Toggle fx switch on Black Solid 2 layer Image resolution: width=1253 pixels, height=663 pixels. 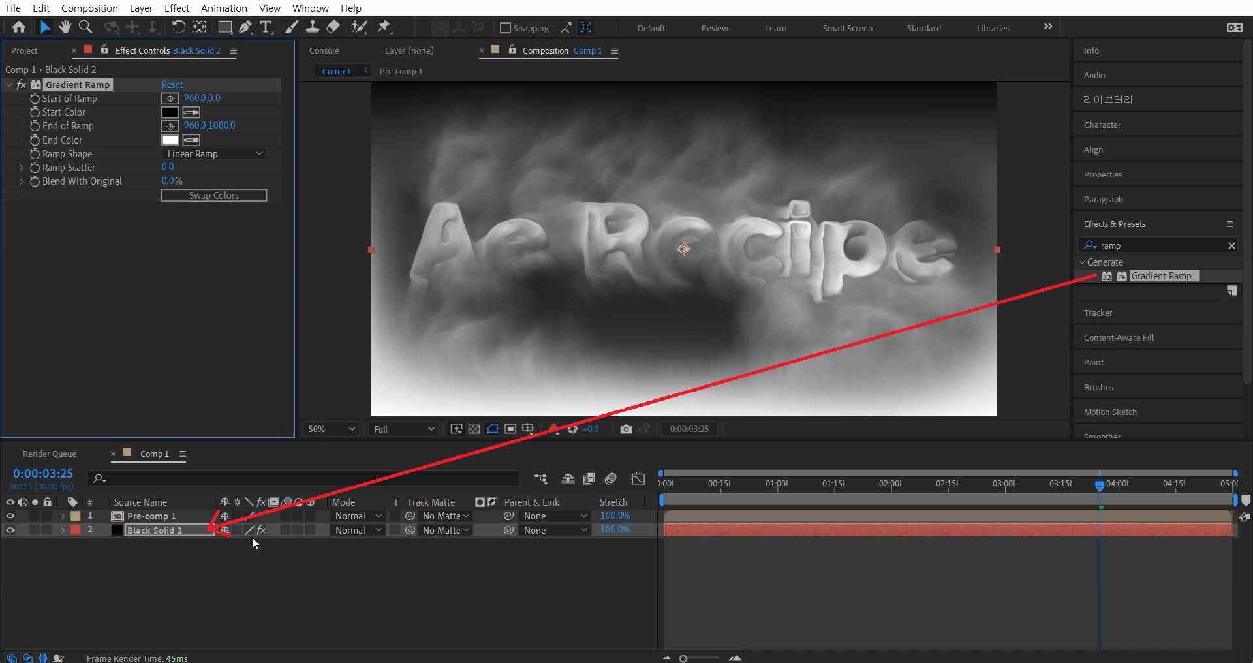[x=261, y=531]
